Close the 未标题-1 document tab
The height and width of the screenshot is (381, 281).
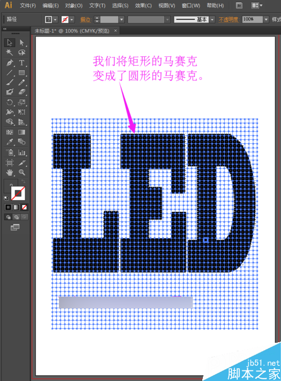[x=115, y=30]
